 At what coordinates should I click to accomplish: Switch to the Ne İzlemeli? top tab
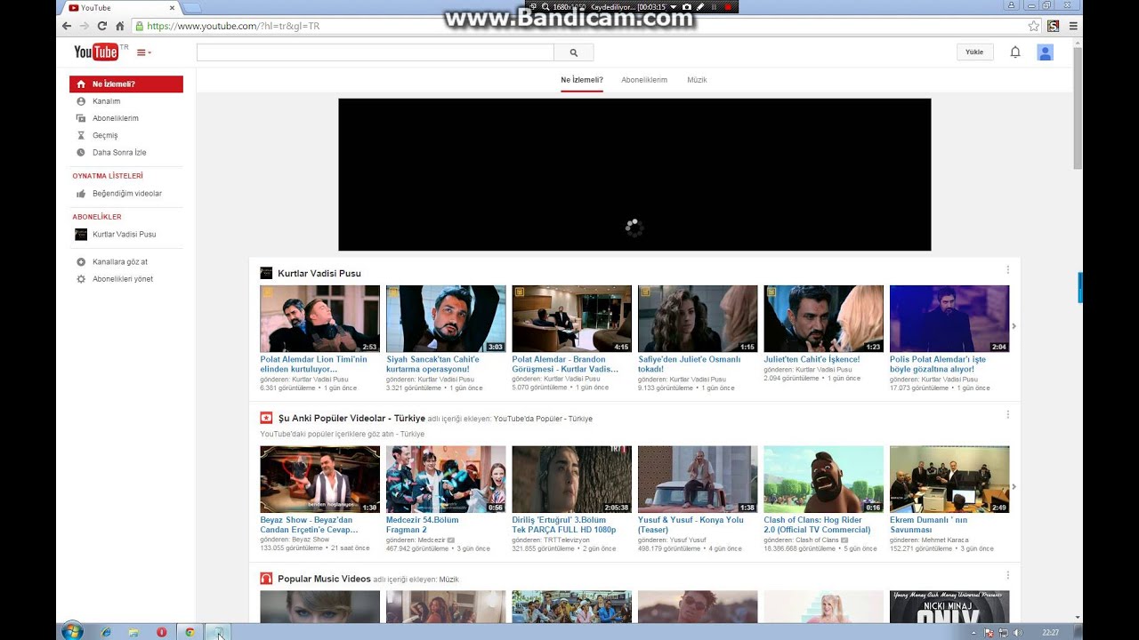pyautogui.click(x=582, y=80)
